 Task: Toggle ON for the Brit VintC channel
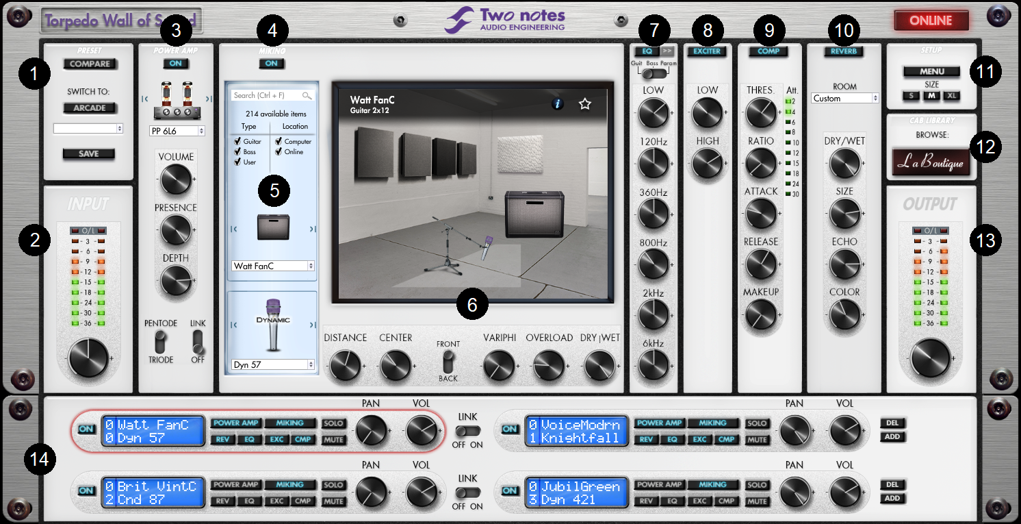pyautogui.click(x=86, y=490)
